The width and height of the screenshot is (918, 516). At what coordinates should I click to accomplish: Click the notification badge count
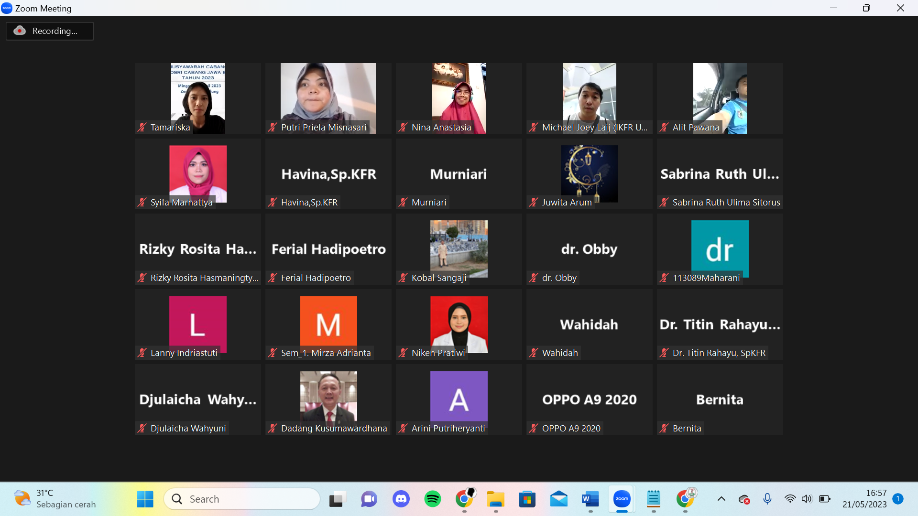(898, 499)
